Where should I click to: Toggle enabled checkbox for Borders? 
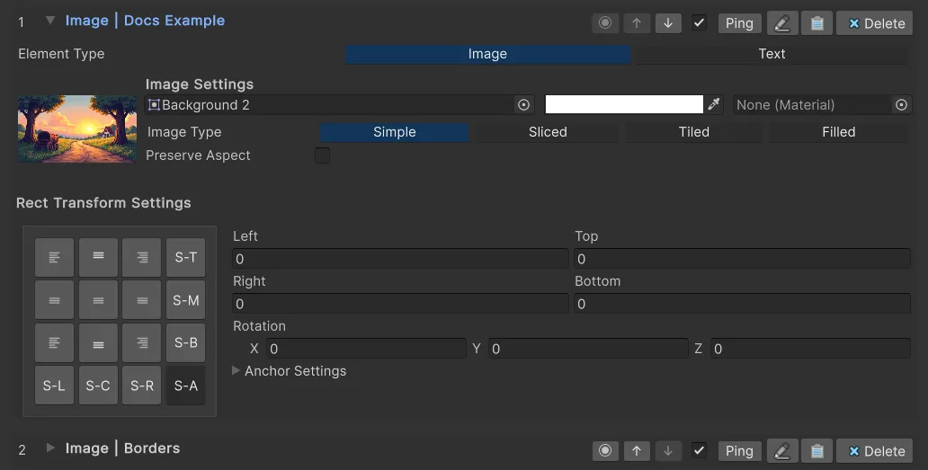(x=699, y=450)
